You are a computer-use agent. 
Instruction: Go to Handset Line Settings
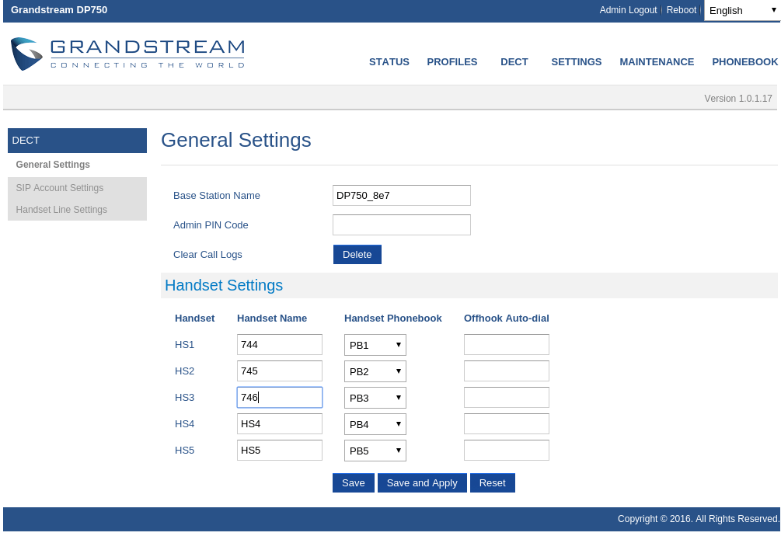[61, 210]
